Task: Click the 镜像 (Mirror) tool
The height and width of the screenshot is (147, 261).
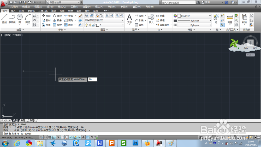Action: tap(57, 20)
